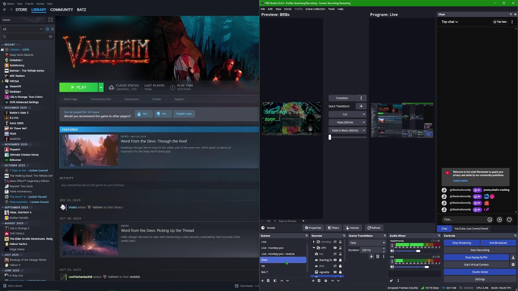
Task: Move scene up with Scenes arrow icon
Action: 282,280
